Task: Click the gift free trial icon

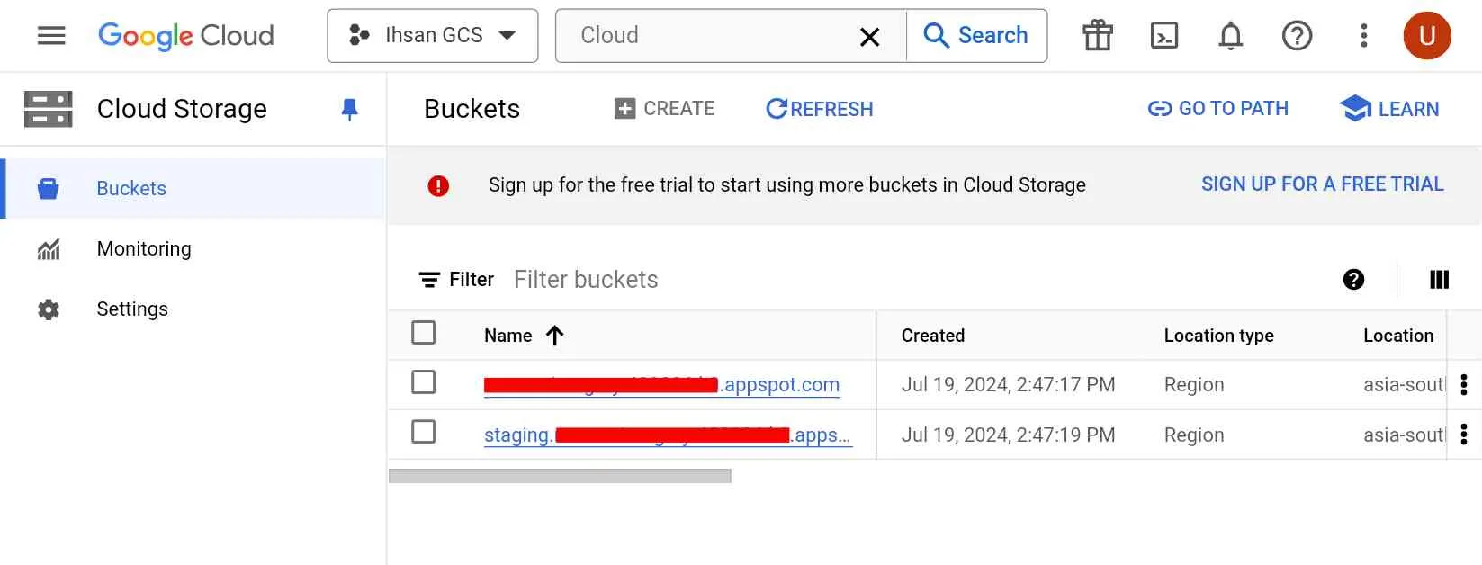Action: (1098, 36)
